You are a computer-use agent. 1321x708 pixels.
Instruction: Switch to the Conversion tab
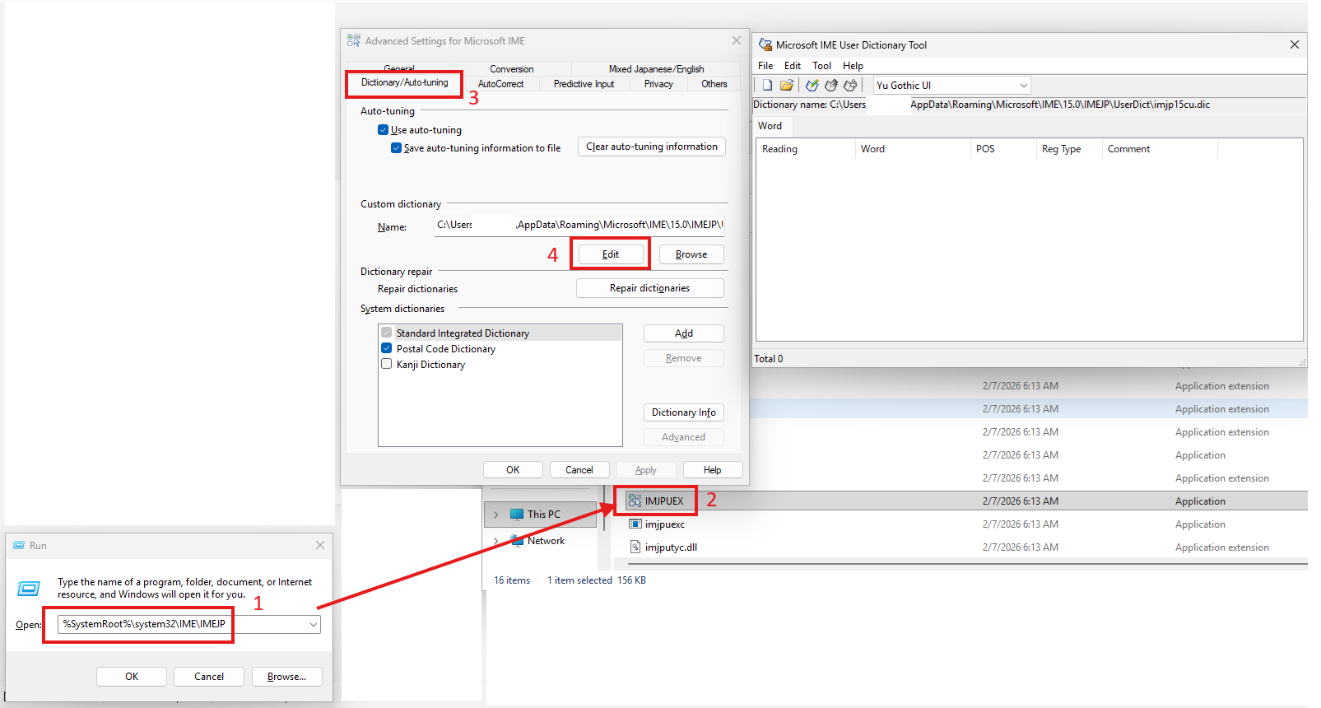(x=512, y=69)
